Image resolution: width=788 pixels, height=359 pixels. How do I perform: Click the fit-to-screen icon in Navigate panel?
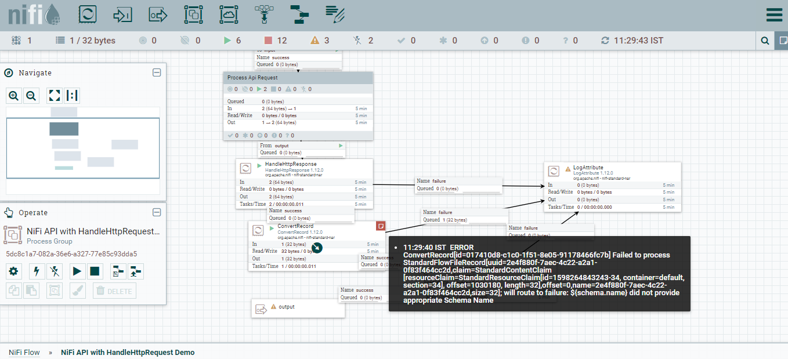[x=54, y=95]
